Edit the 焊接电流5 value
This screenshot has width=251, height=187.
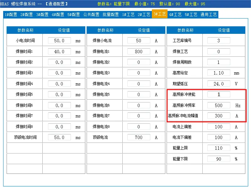[x=139, y=95]
